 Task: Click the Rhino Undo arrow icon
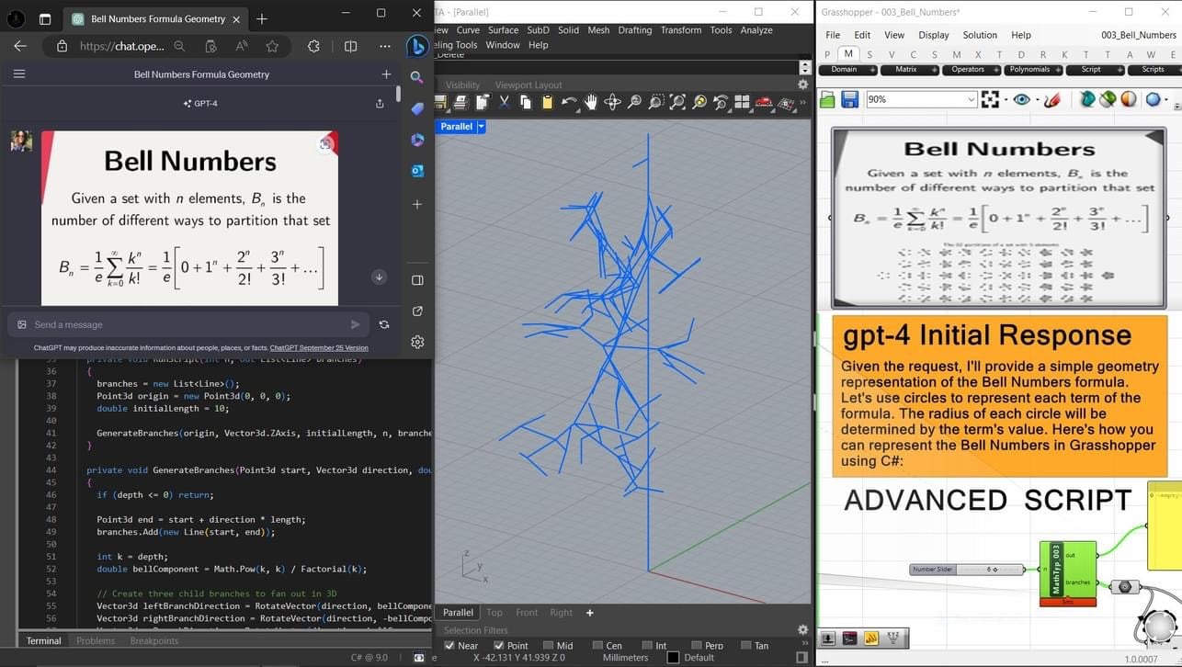point(570,102)
